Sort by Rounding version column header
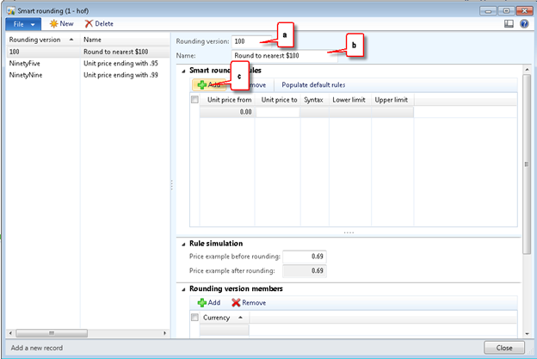 [34, 40]
